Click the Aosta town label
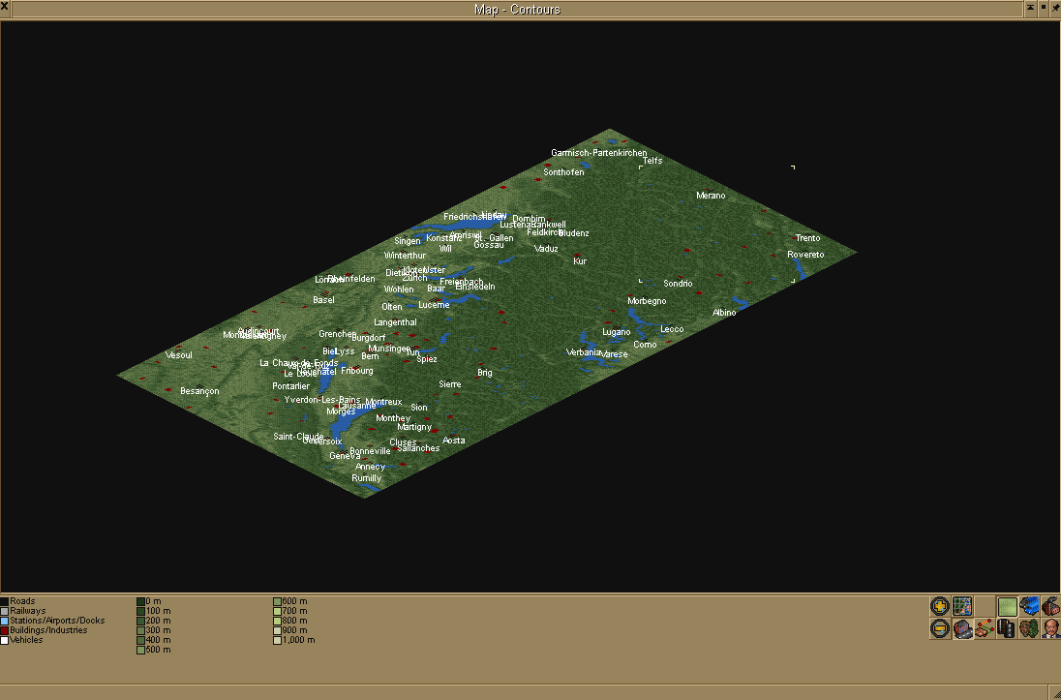Viewport: 1061px width, 700px height. click(x=453, y=441)
